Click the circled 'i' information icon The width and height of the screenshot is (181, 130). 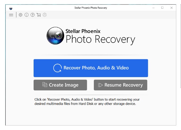27,15
